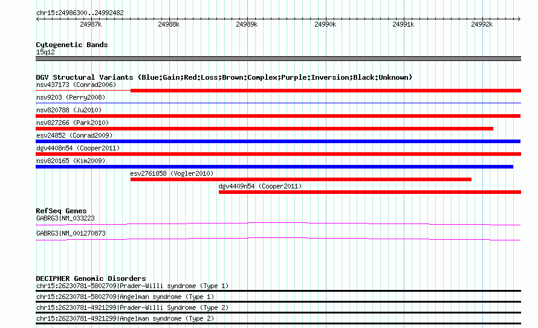Viewport: 538px width, 328px height.
Task: Click the 24989k ruler tick mark
Action: (247, 19)
